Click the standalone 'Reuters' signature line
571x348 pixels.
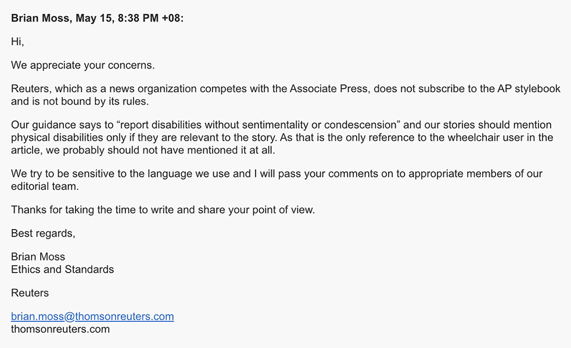30,293
